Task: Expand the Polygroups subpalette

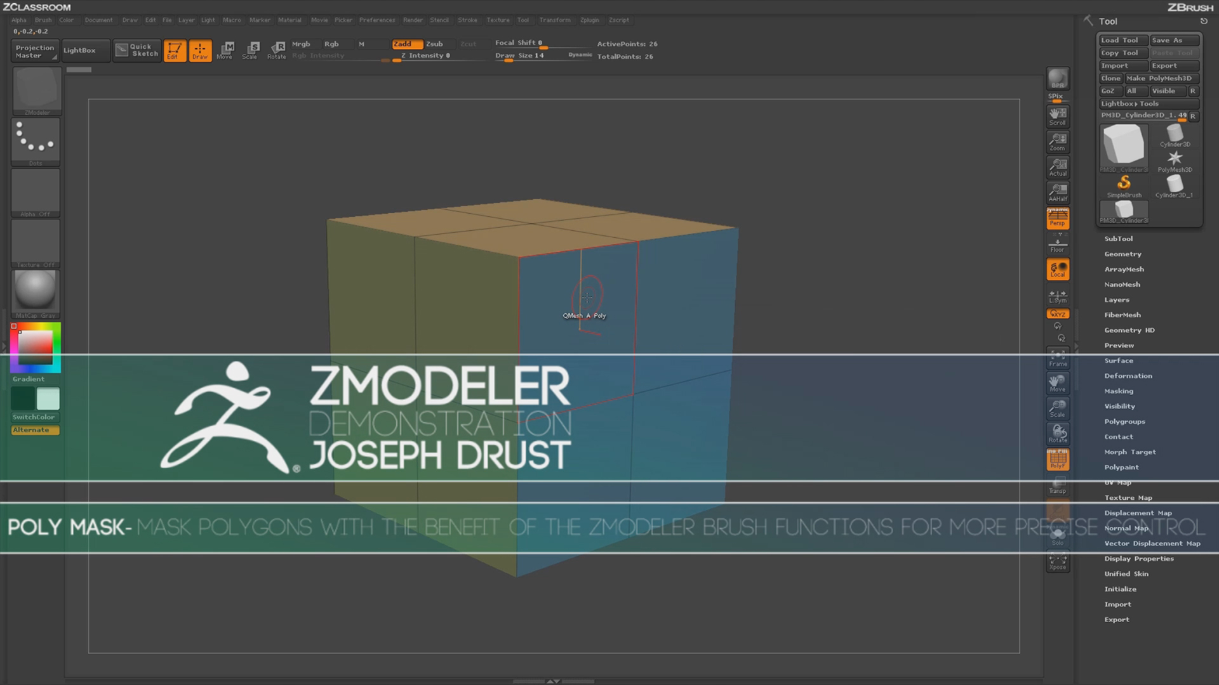Action: tap(1124, 421)
